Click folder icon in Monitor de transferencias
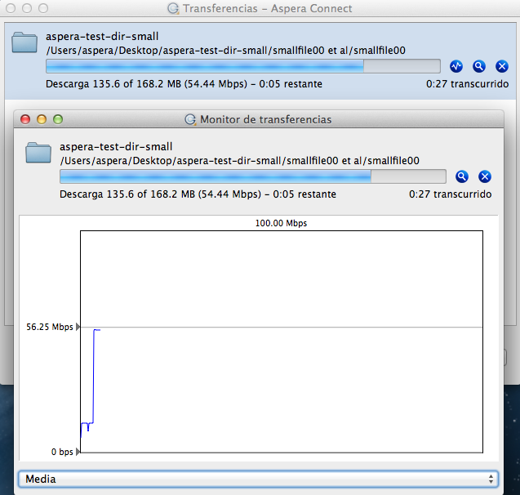 click(38, 152)
